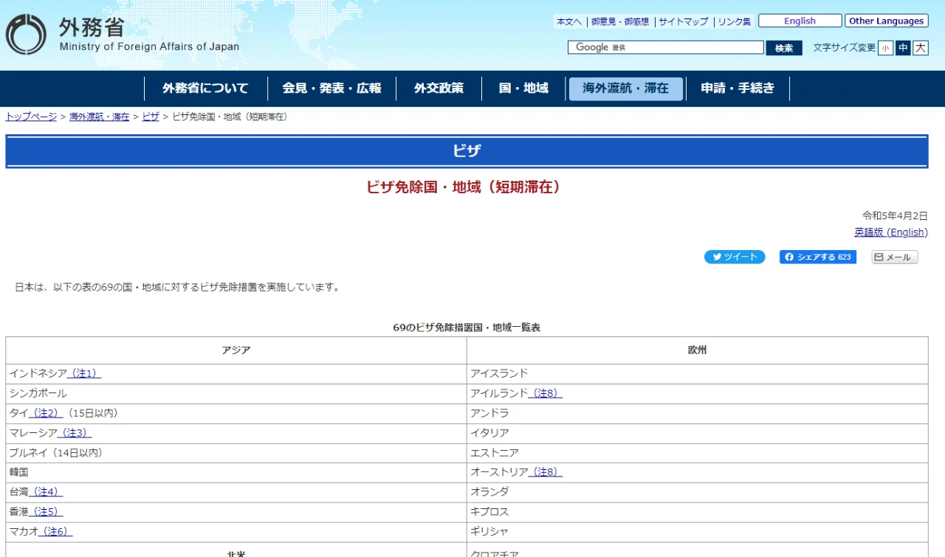This screenshot has height=557, width=945.
Task: Open the 申請・手続き menu item
Action: [737, 89]
